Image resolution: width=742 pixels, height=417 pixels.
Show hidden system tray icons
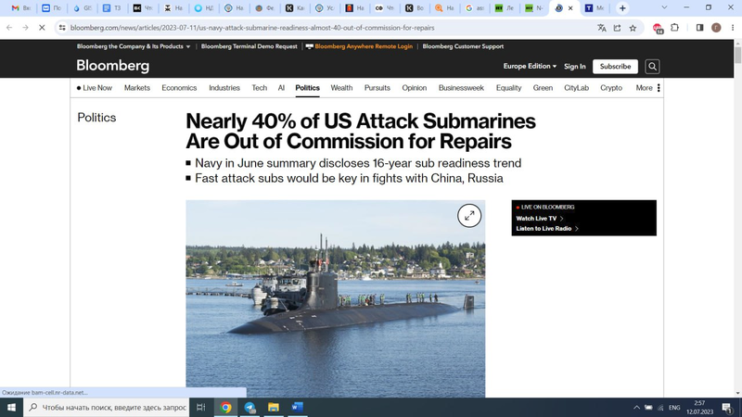636,408
